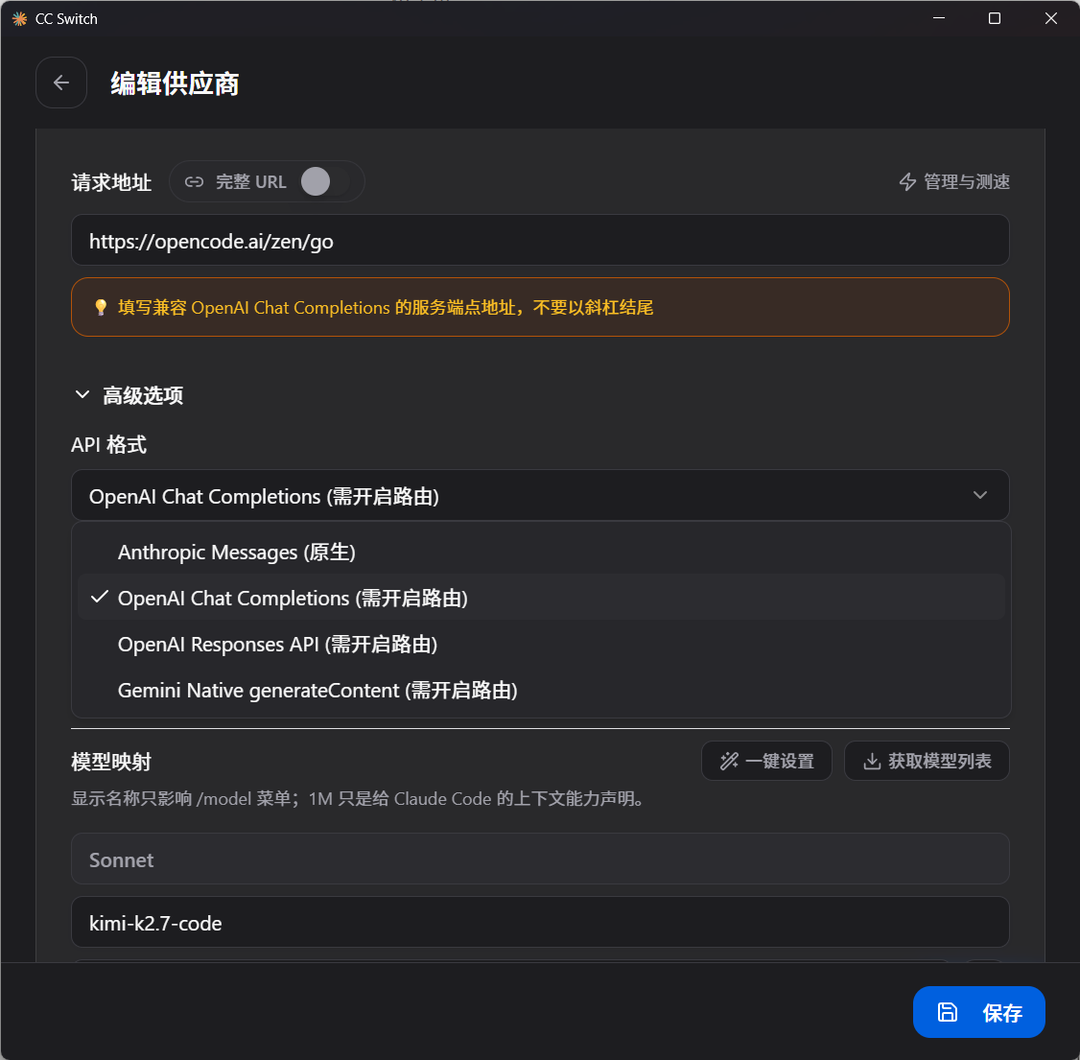Click the 编辑供应商 page title

[x=175, y=83]
